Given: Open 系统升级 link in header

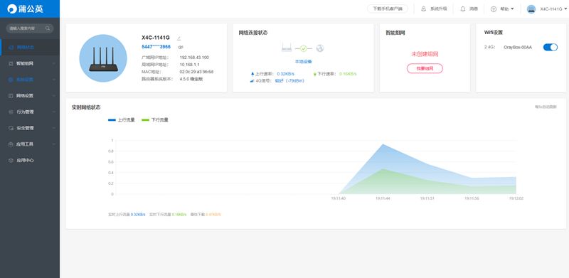Looking at the screenshot, I should point(438,9).
